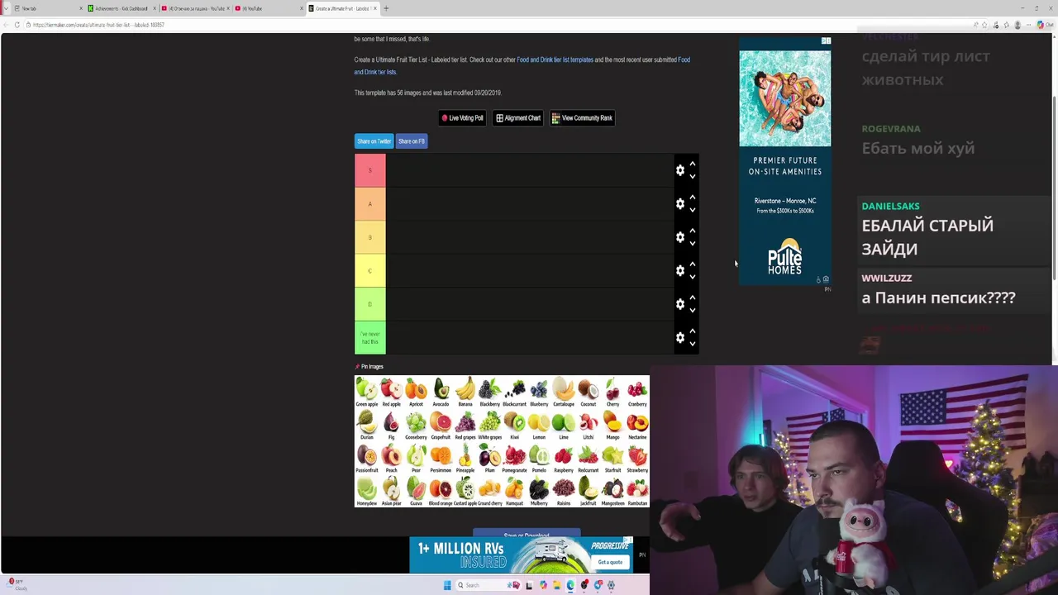The width and height of the screenshot is (1058, 595).
Task: Get a quote on Progressive ad
Action: tap(610, 562)
